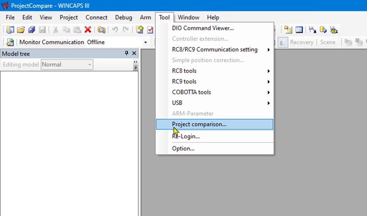
Task: Click the grayed stop with clock icon
Action: click(x=359, y=42)
